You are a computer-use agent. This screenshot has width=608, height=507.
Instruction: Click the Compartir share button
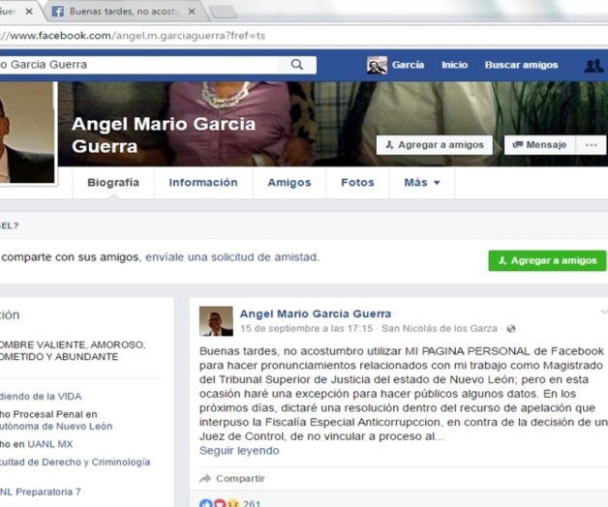pyautogui.click(x=232, y=479)
